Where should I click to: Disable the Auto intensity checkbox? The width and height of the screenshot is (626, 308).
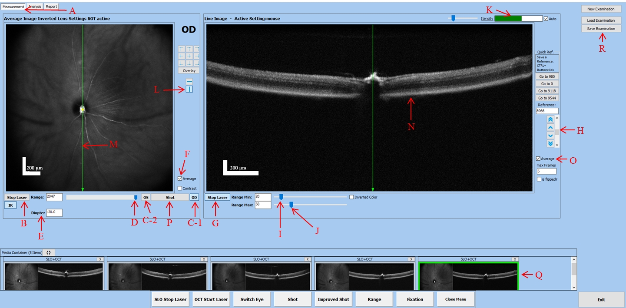pyautogui.click(x=546, y=19)
